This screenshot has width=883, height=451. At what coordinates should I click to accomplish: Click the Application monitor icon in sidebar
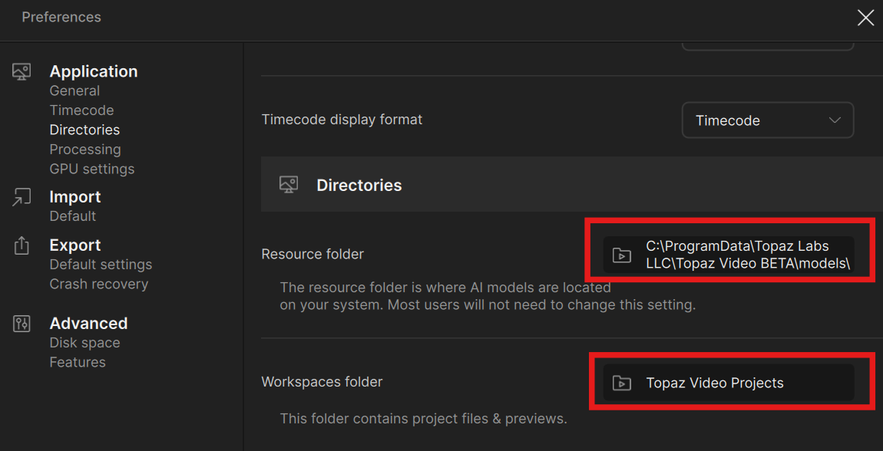tap(21, 72)
